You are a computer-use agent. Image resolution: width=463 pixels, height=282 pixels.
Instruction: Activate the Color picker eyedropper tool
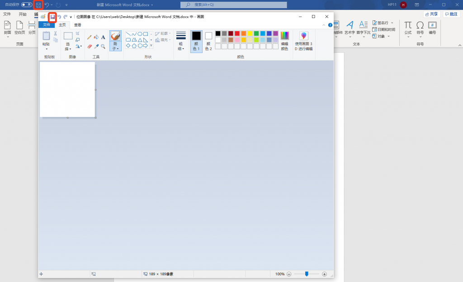coord(96,46)
